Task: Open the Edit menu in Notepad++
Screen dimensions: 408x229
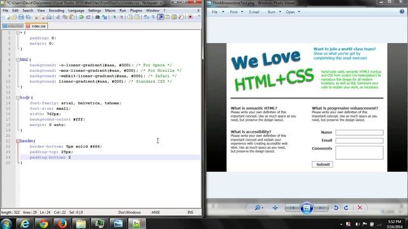Action: pyautogui.click(x=15, y=10)
